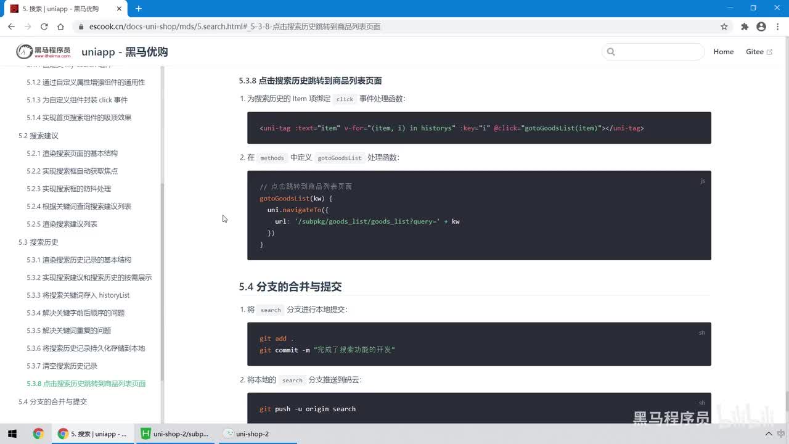Open sidebar item 5.2.1 渲染搜索页面的基本结构

click(x=72, y=153)
